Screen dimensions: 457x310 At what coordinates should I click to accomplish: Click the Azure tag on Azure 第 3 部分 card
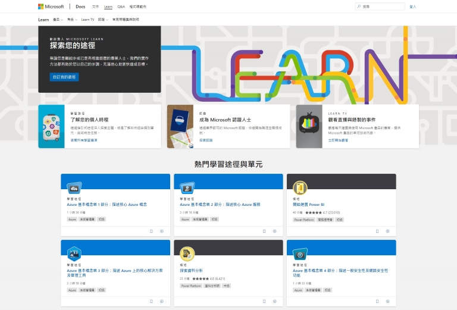(72, 290)
